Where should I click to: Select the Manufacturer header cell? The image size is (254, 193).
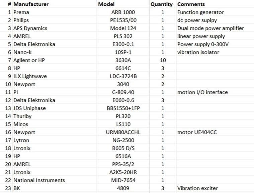pos(55,4)
